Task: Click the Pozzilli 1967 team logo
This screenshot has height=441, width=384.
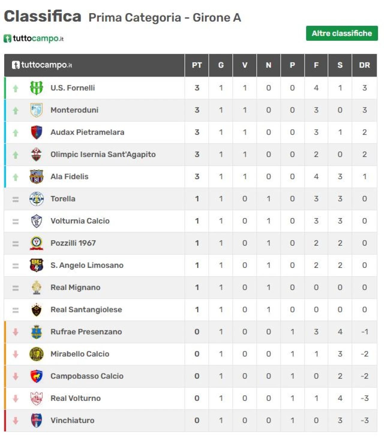Action: tap(36, 243)
